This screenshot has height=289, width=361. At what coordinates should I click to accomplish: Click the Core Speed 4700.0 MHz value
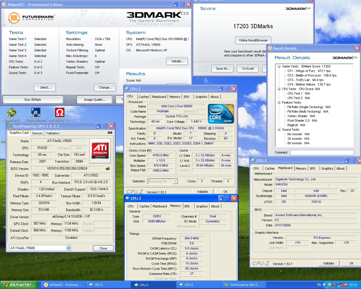tap(160, 156)
